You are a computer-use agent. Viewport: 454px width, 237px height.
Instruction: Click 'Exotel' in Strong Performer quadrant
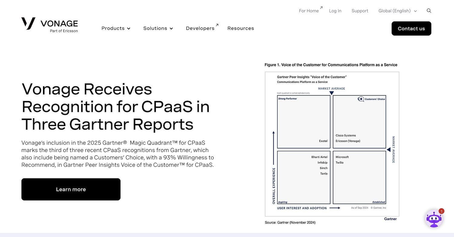(323, 141)
